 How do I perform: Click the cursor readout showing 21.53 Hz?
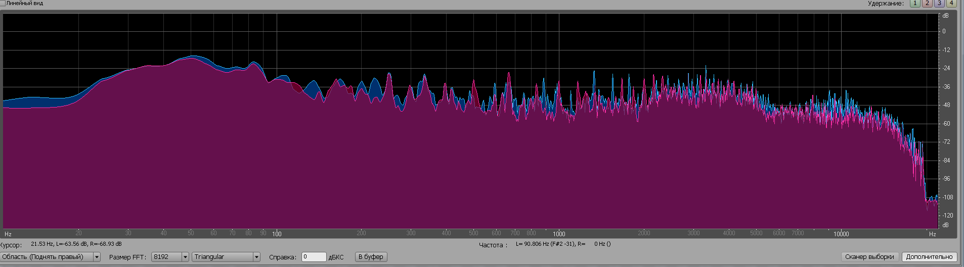click(76, 244)
